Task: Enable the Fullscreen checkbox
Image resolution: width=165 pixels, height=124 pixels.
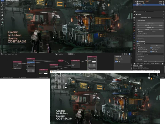Action: click(x=137, y=31)
